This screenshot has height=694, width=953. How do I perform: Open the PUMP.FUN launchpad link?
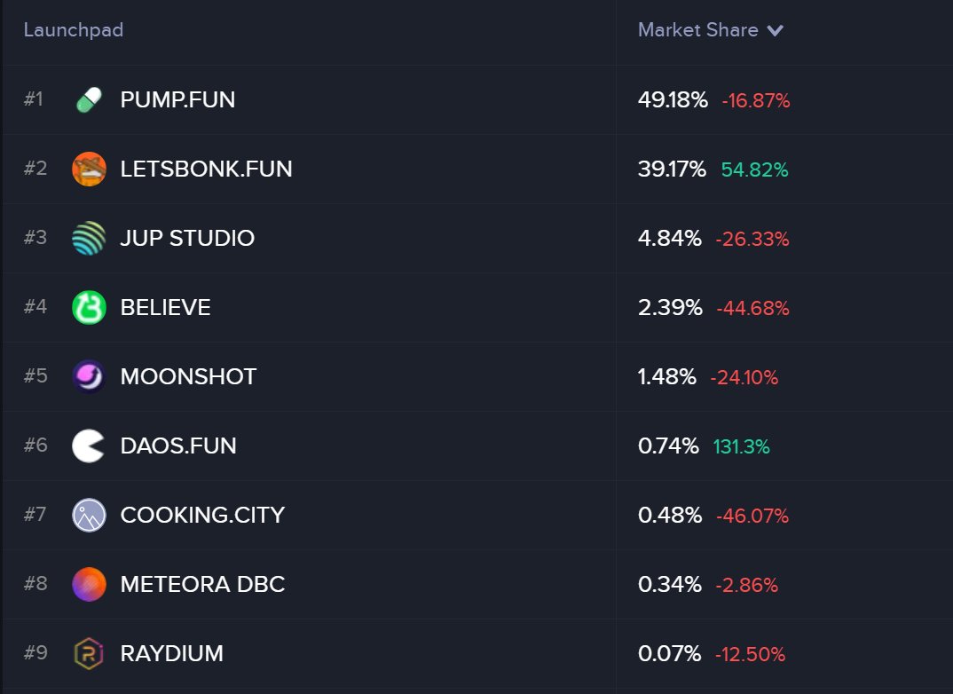(177, 99)
